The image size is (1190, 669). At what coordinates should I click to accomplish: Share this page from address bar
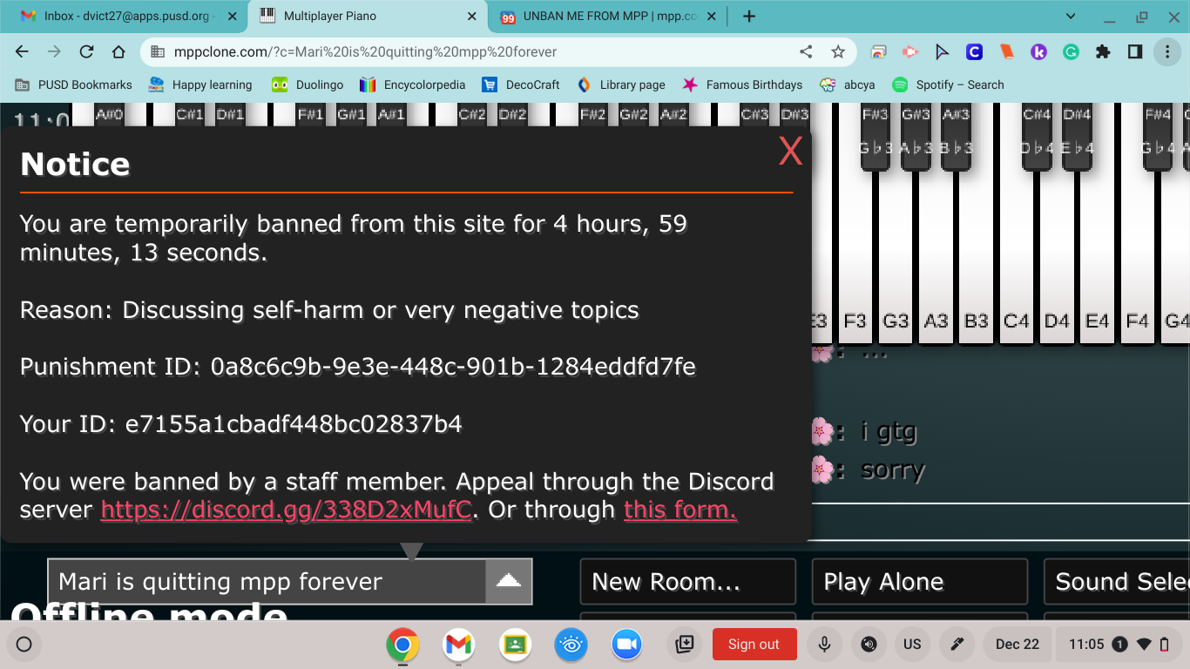point(806,52)
